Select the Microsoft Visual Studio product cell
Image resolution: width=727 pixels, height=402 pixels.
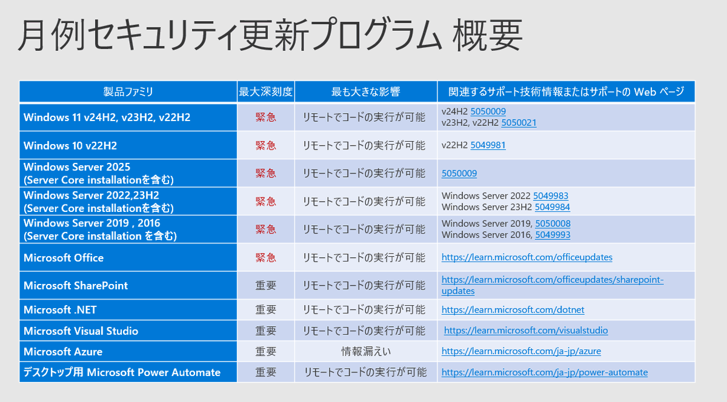(x=128, y=331)
